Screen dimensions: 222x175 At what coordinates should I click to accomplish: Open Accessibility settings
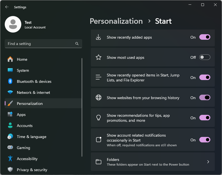pyautogui.click(x=43, y=159)
